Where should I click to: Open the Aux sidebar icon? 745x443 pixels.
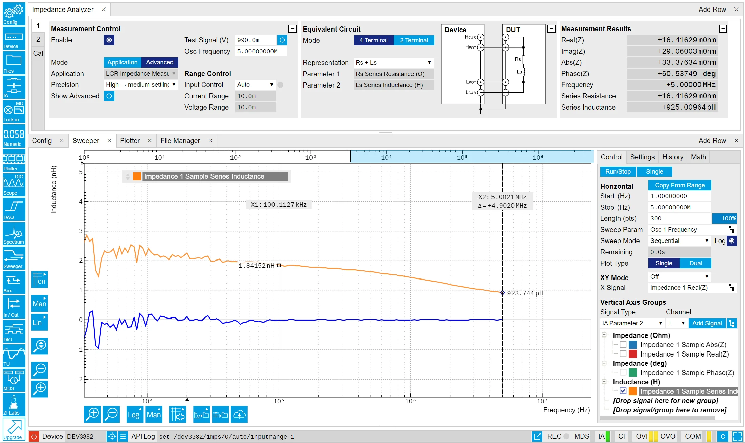click(x=14, y=283)
